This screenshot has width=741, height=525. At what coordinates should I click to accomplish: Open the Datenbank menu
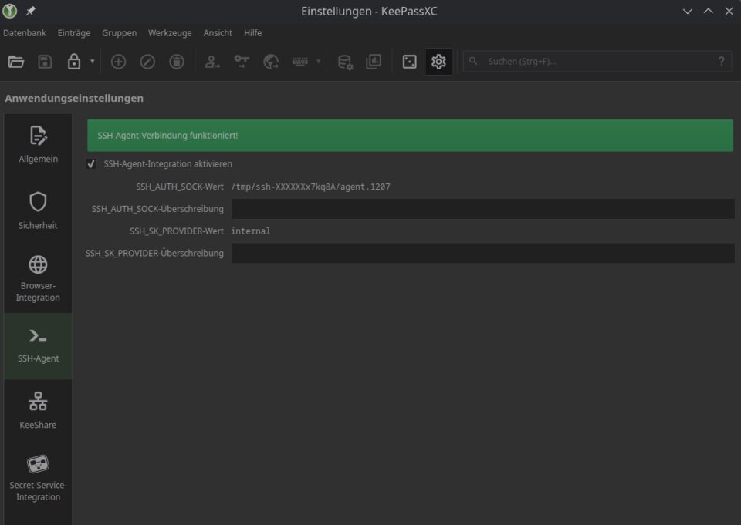(25, 33)
